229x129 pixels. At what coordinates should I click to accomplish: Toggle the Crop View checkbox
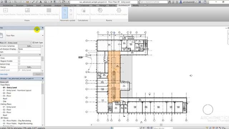(19, 58)
